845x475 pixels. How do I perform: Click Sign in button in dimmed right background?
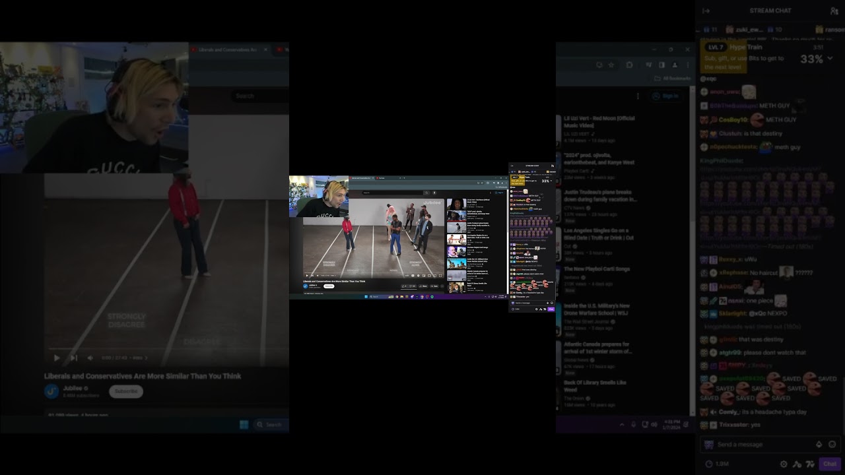coord(665,96)
